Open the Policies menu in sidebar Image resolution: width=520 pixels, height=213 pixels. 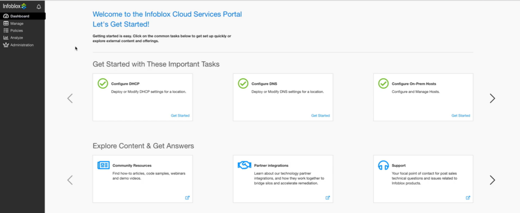16,30
